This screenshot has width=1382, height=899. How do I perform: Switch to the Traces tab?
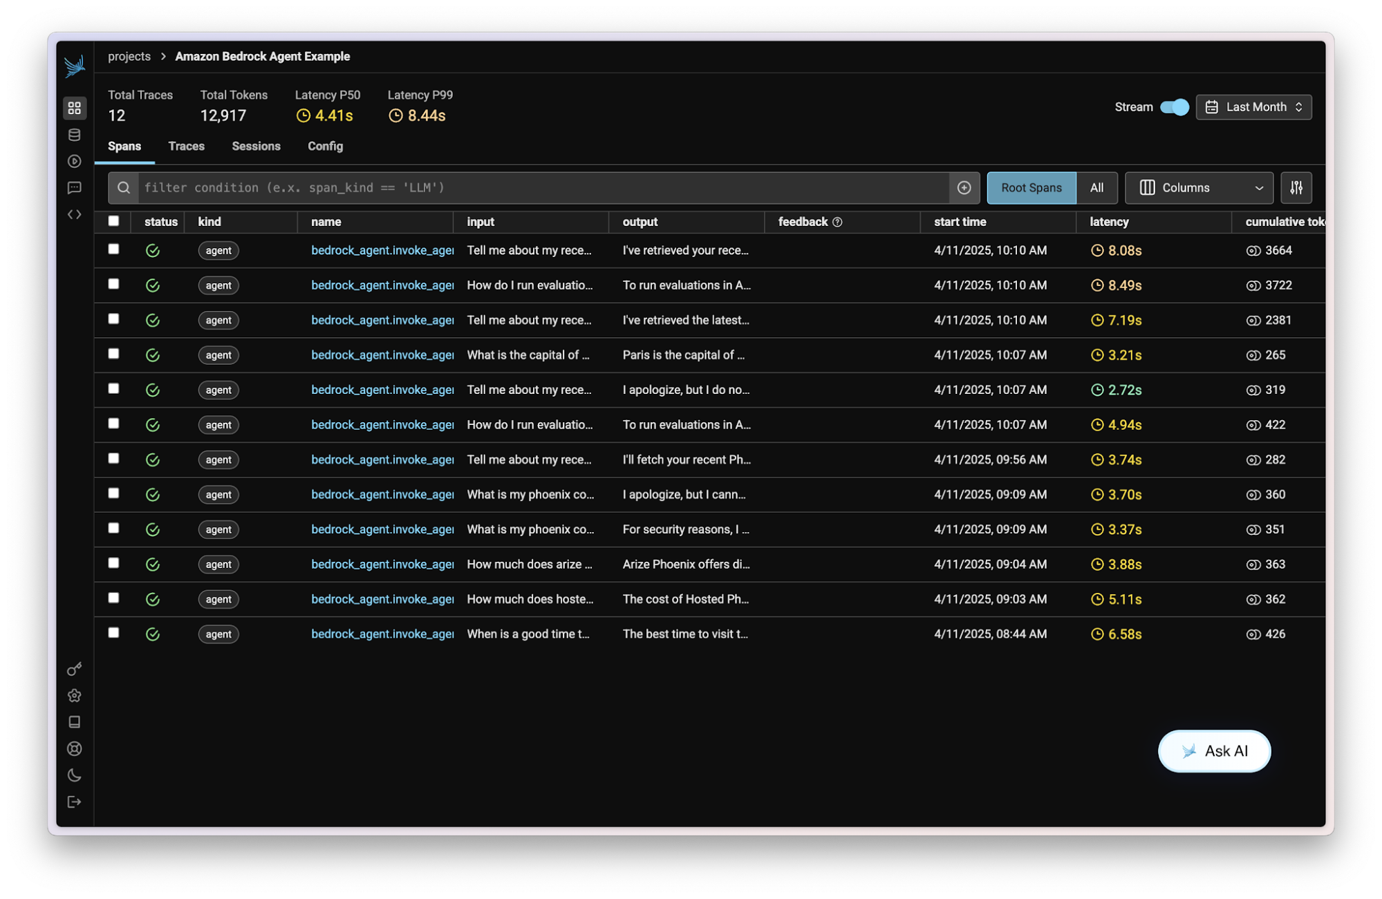tap(186, 146)
